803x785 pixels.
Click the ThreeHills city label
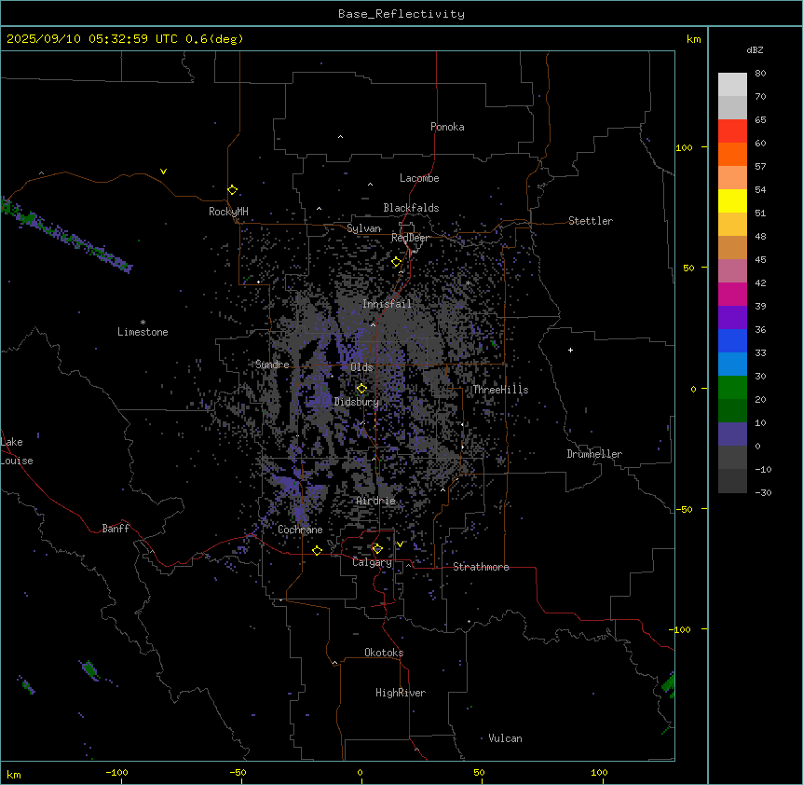tap(500, 390)
